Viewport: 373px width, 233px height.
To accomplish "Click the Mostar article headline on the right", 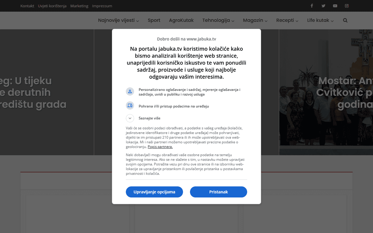I will click(344, 93).
